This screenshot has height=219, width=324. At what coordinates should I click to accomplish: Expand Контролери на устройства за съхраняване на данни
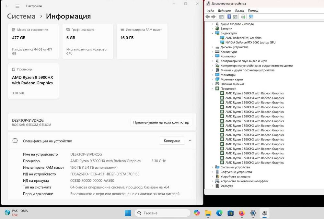click(213, 66)
